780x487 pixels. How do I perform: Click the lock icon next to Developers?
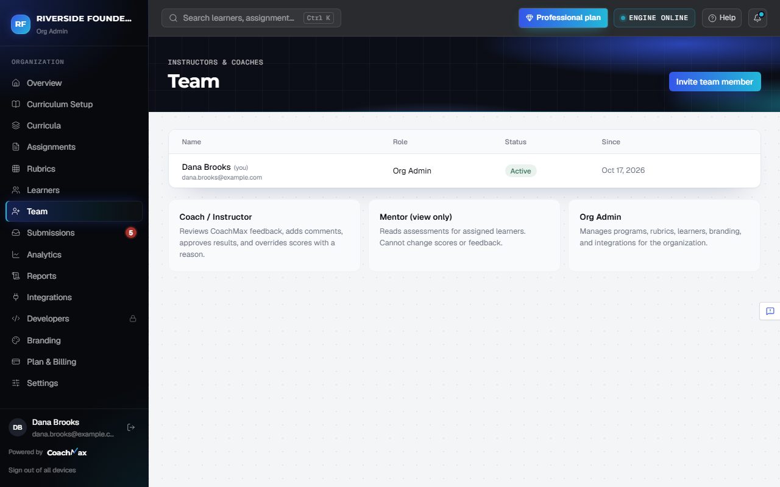[x=133, y=318]
